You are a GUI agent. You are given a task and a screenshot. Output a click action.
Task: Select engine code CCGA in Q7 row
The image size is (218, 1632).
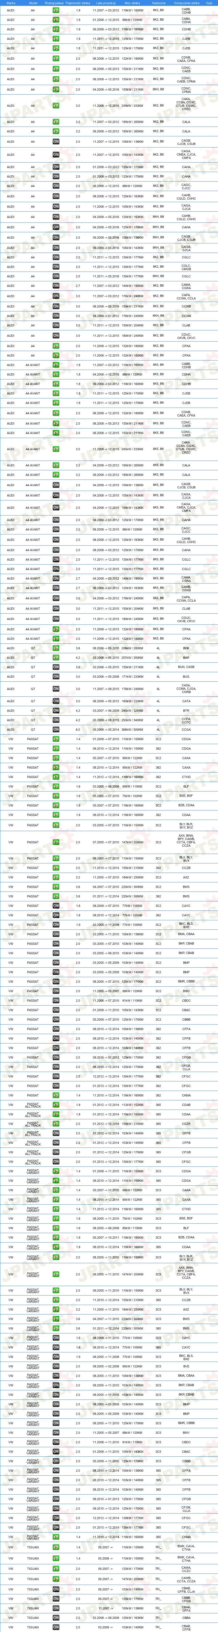(x=186, y=729)
